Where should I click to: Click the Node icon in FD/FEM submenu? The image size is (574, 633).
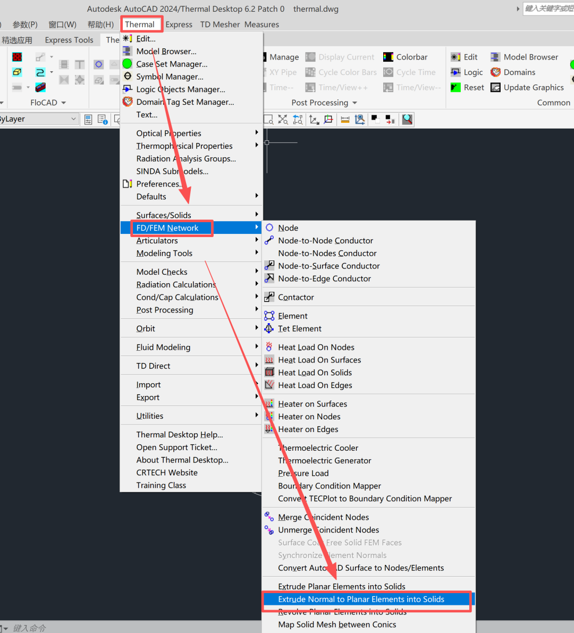[x=269, y=227]
